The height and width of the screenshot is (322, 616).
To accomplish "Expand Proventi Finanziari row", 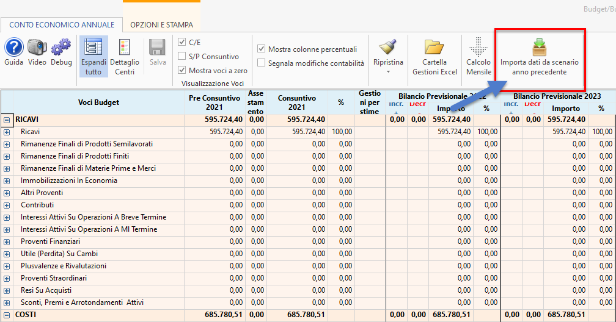I will 7,241.
